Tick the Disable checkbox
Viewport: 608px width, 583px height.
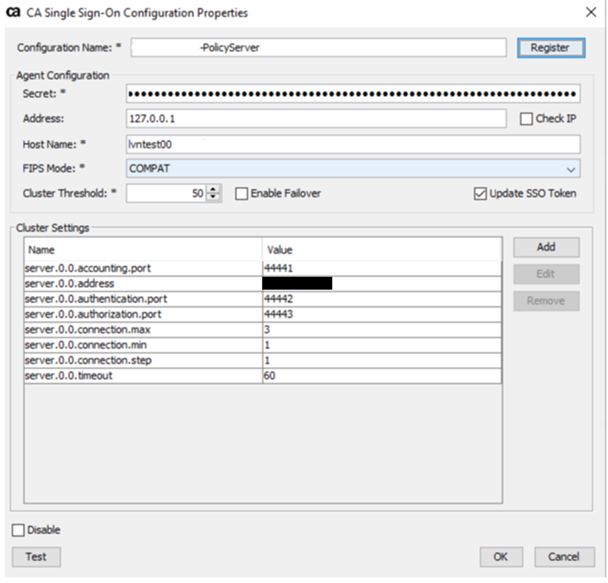pos(18,530)
